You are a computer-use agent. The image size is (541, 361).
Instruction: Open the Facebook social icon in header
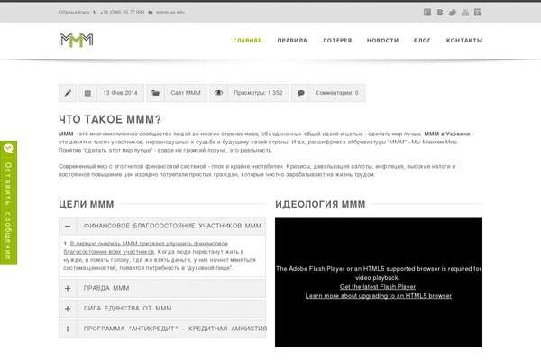pos(427,13)
